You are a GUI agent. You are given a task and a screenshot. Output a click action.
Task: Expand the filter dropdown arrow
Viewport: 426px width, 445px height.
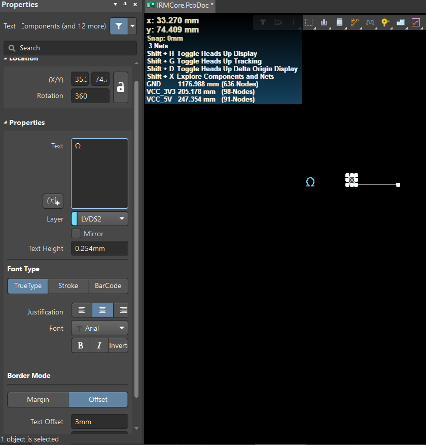[x=132, y=26]
